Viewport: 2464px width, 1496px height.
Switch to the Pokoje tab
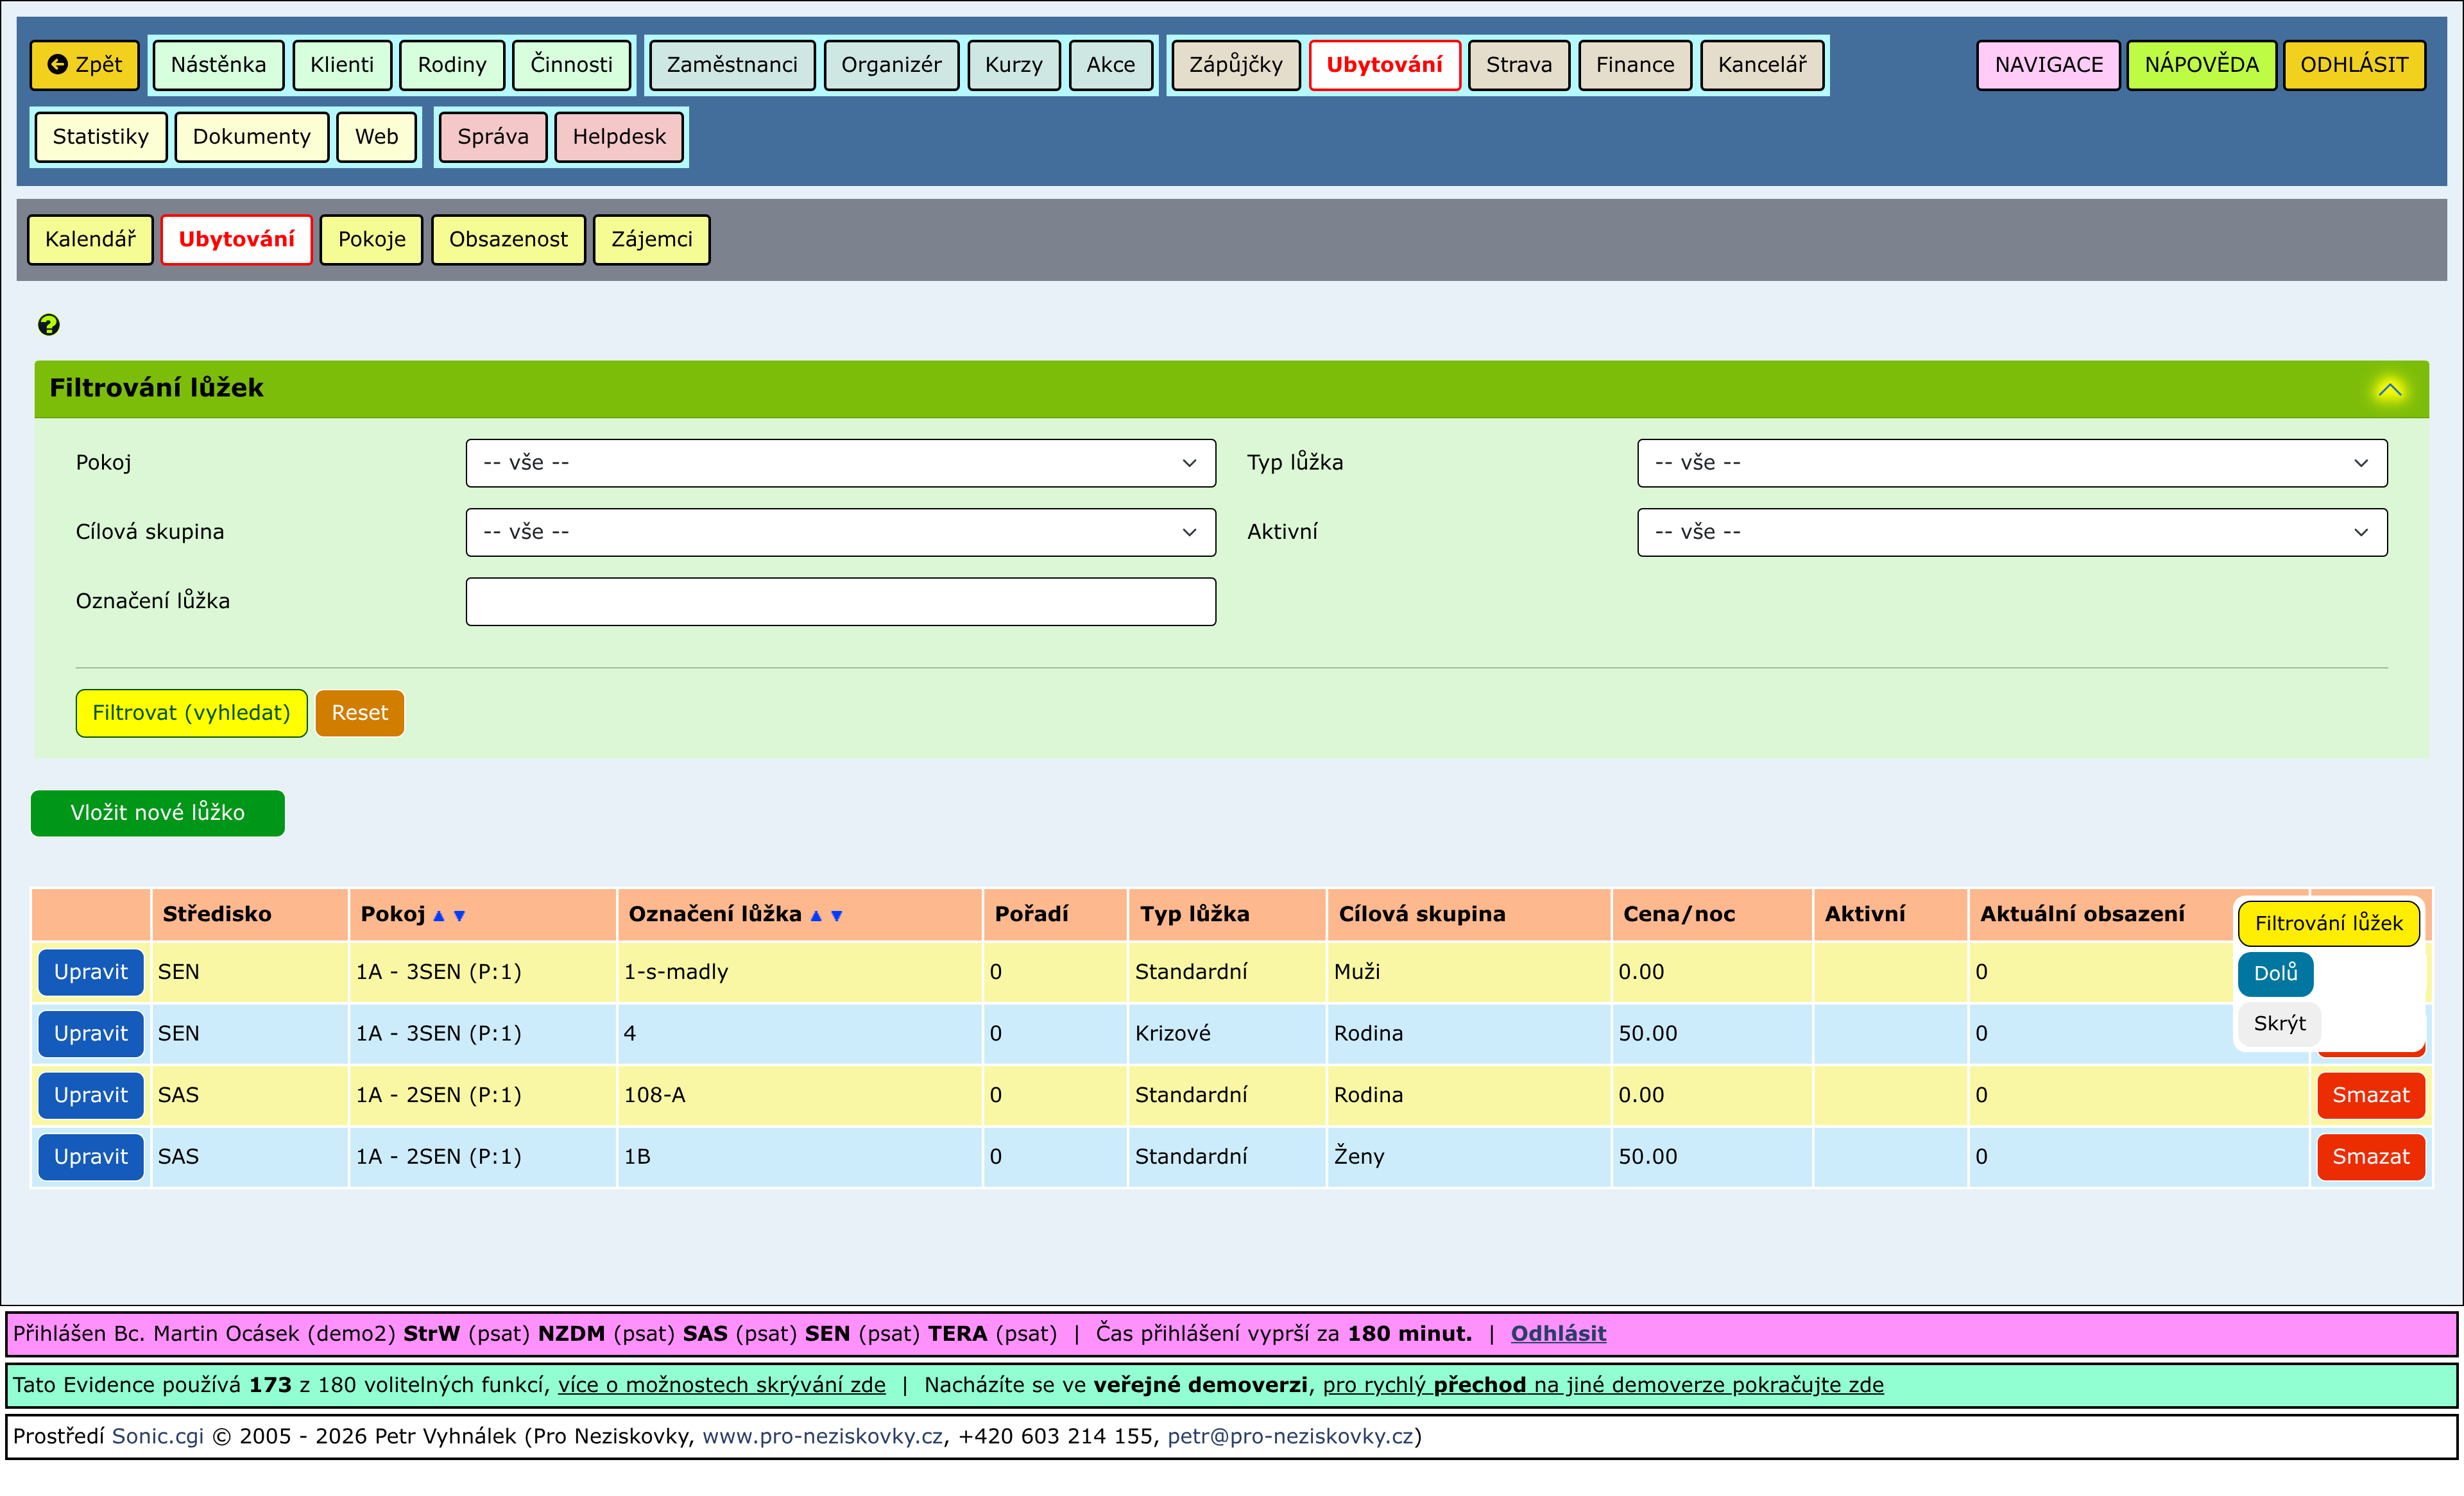(371, 239)
